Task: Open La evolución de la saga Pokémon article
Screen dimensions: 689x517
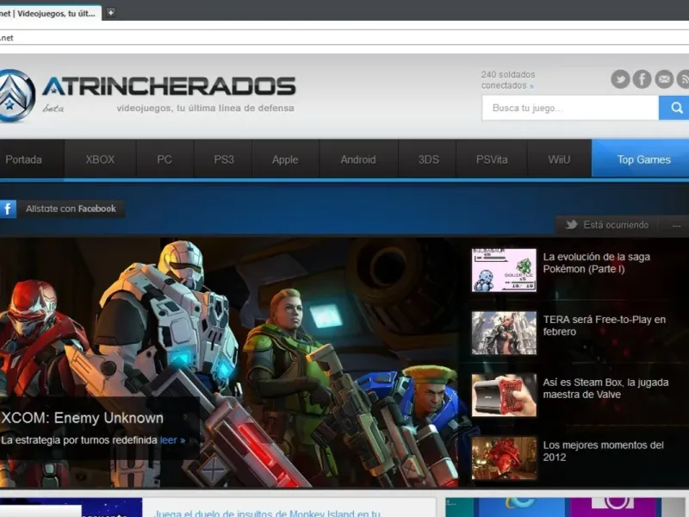Action: pos(596,263)
